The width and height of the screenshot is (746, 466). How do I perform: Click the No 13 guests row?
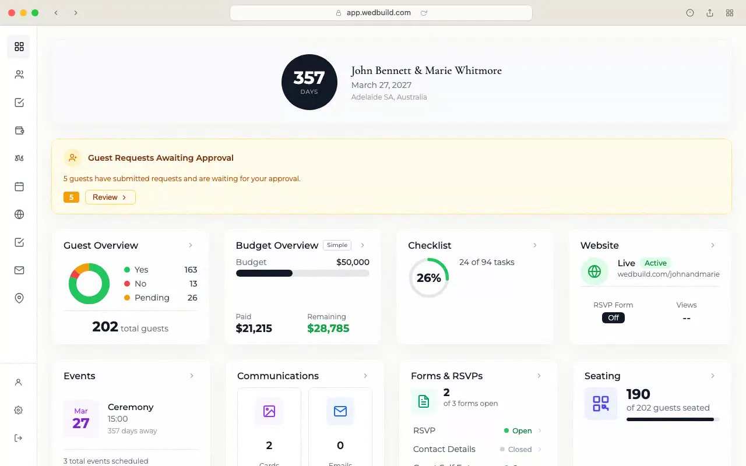click(x=160, y=284)
